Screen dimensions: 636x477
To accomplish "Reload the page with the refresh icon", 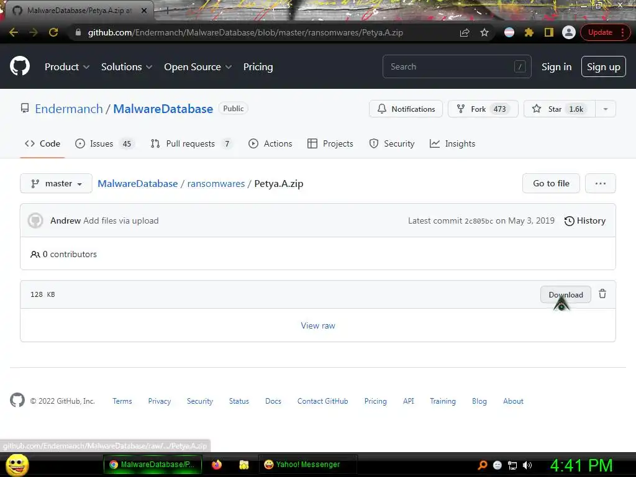I will point(53,32).
